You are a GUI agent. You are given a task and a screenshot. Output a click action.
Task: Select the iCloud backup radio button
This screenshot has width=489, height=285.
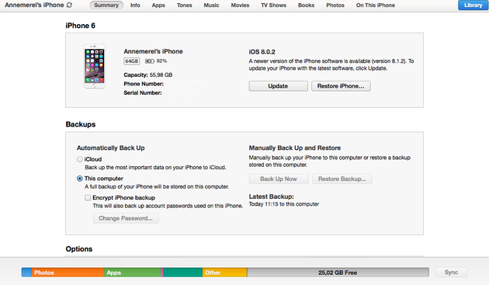pyautogui.click(x=80, y=159)
